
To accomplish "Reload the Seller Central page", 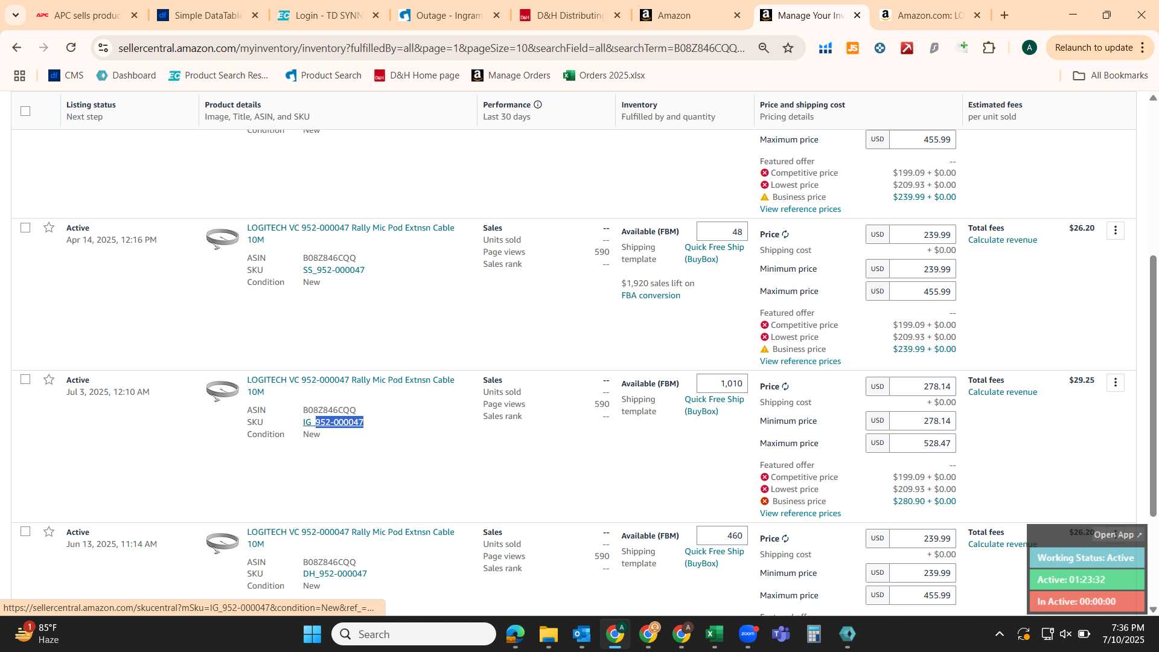I will [x=71, y=48].
